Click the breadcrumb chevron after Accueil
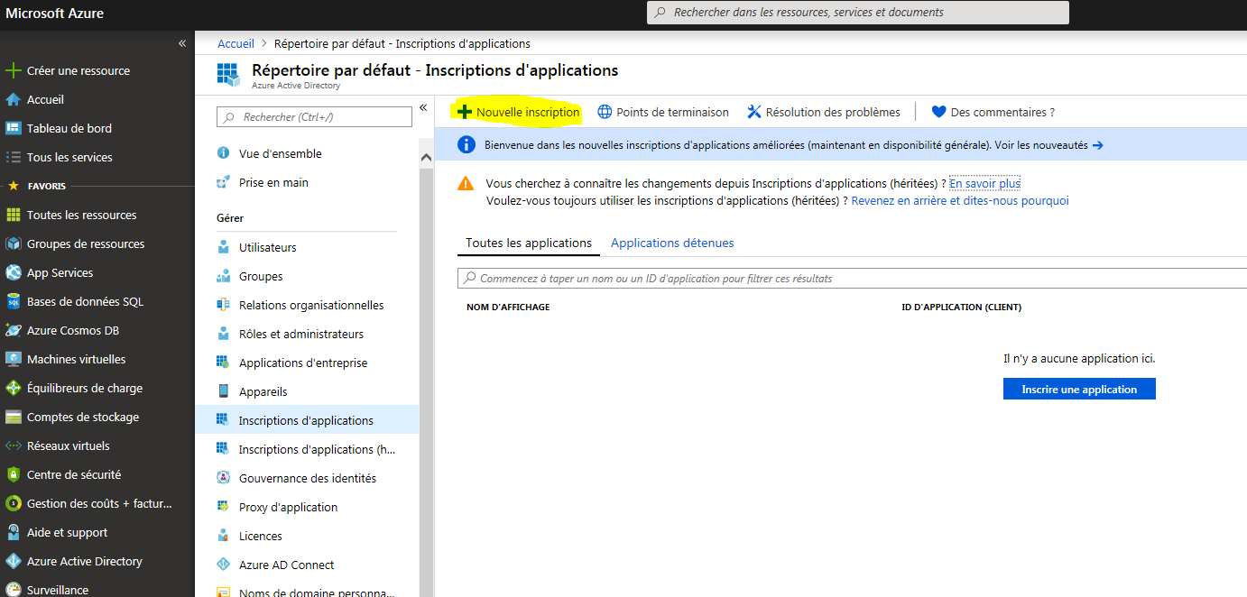Screen dimensions: 1247x597 coord(264,43)
